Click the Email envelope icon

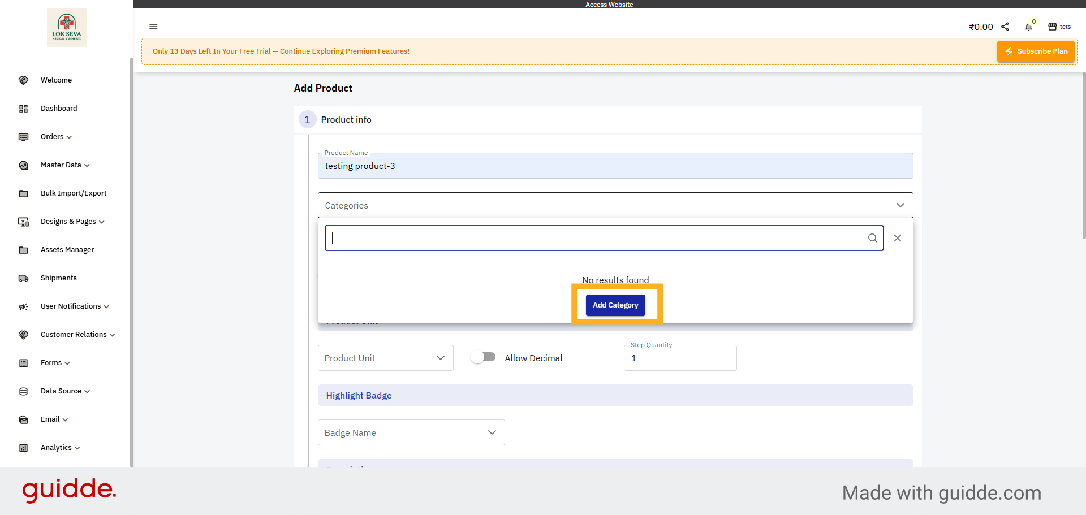click(23, 419)
